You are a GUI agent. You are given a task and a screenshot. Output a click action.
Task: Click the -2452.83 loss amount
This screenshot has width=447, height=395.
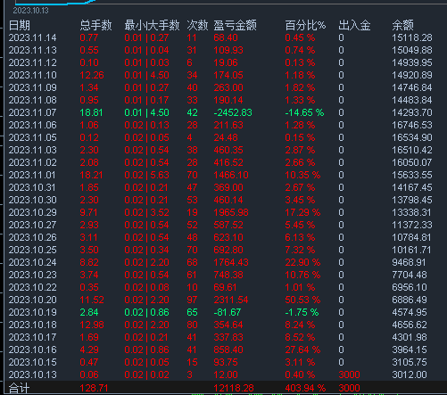point(233,112)
